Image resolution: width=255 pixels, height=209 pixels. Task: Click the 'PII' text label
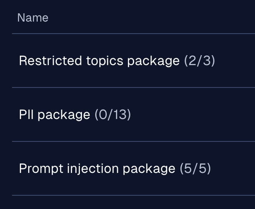(x=26, y=114)
